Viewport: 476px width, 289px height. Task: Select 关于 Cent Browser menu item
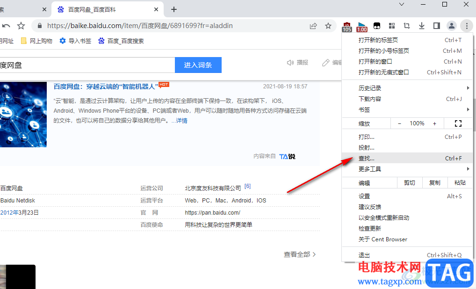click(407, 239)
